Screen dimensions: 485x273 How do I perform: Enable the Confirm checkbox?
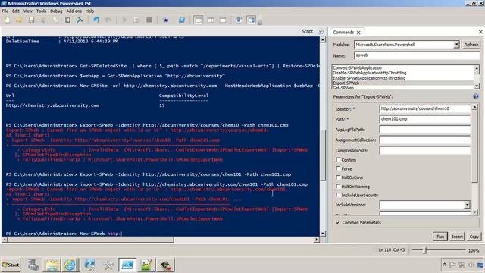(x=338, y=160)
